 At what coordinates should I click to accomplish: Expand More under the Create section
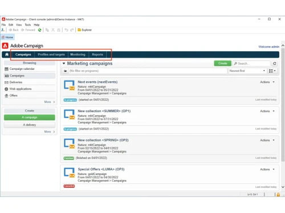[50, 132]
